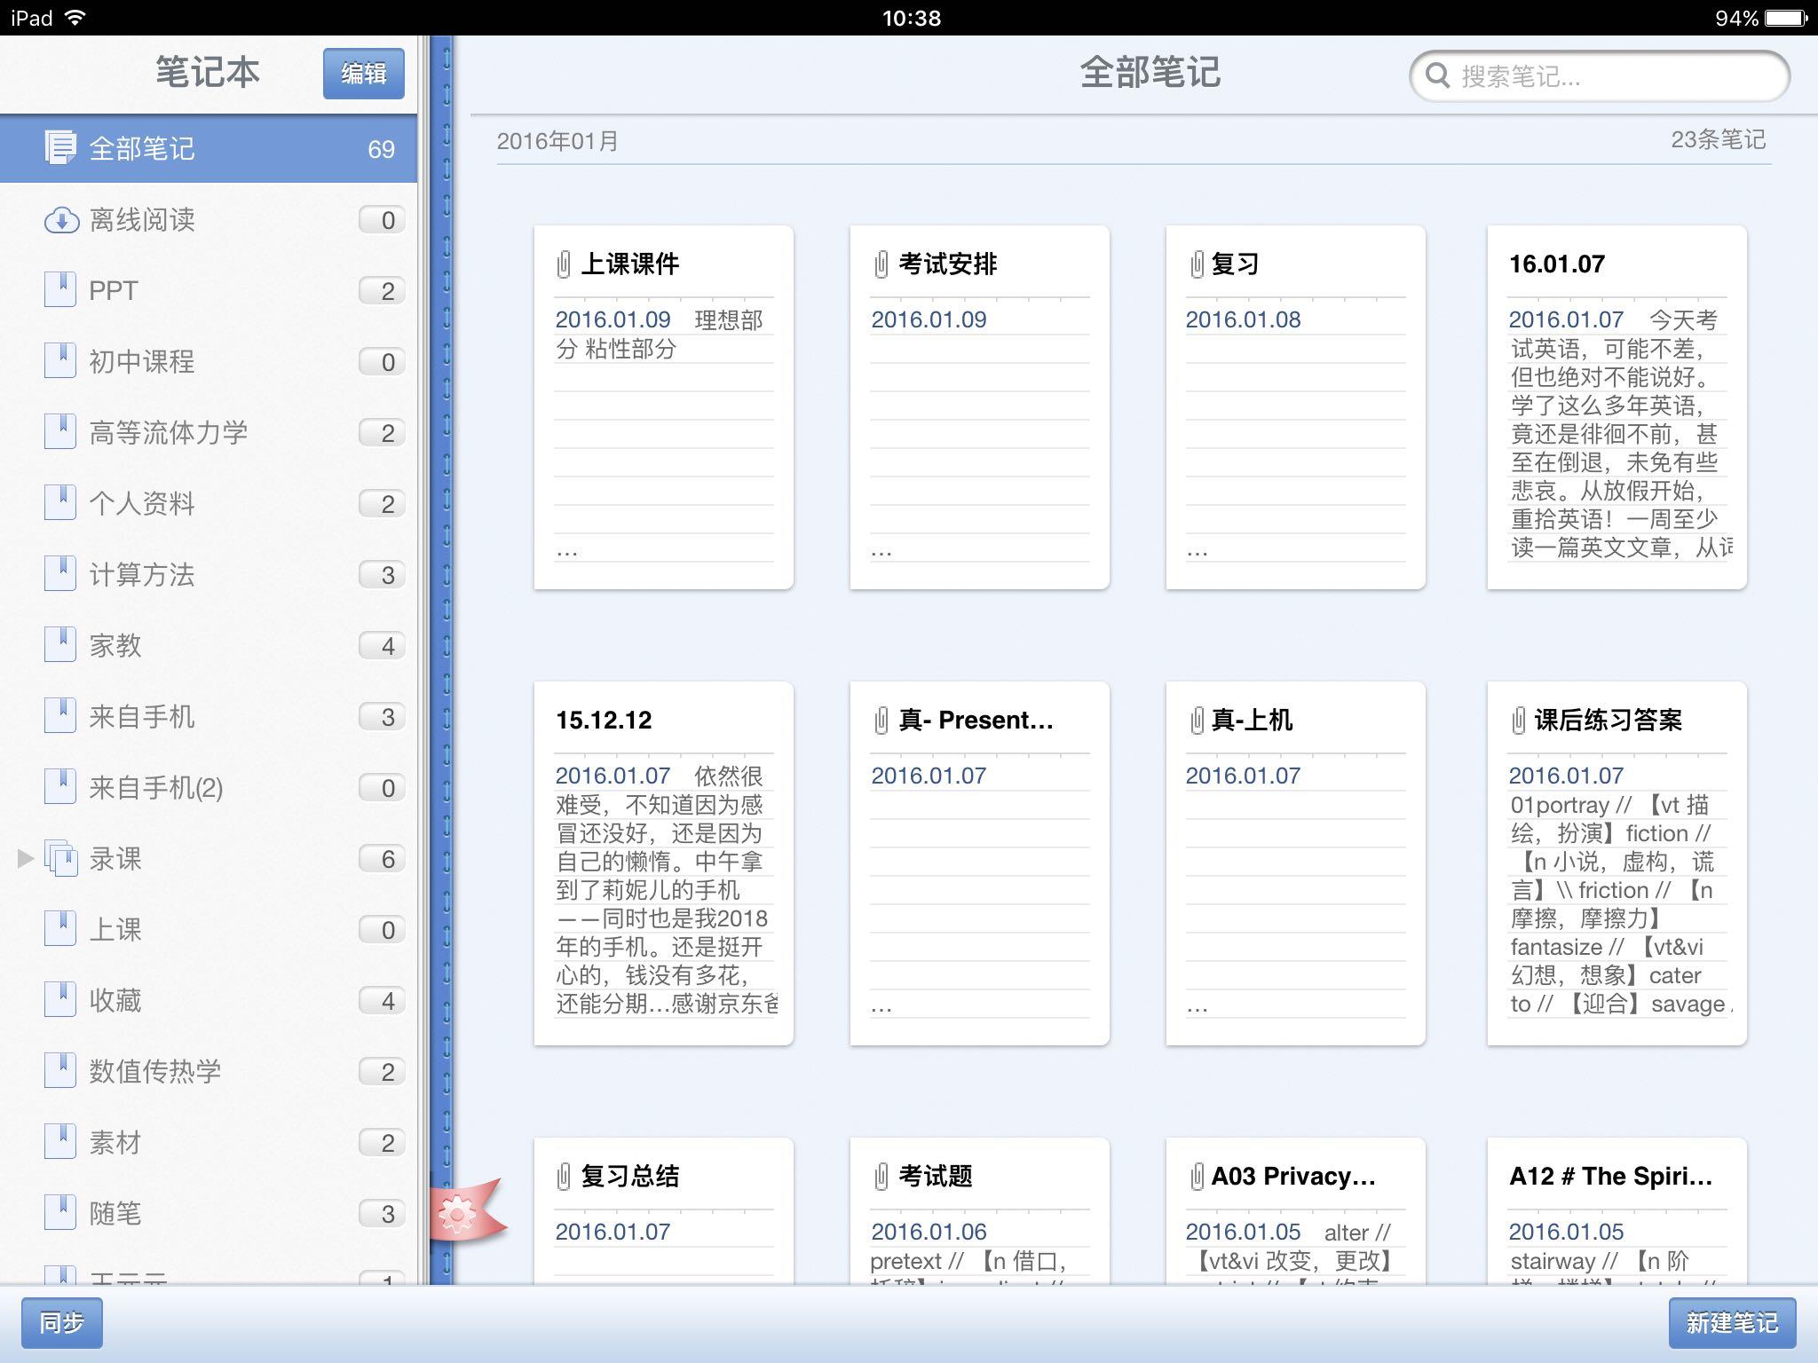Select the 素材 notebook icon

coord(60,1142)
